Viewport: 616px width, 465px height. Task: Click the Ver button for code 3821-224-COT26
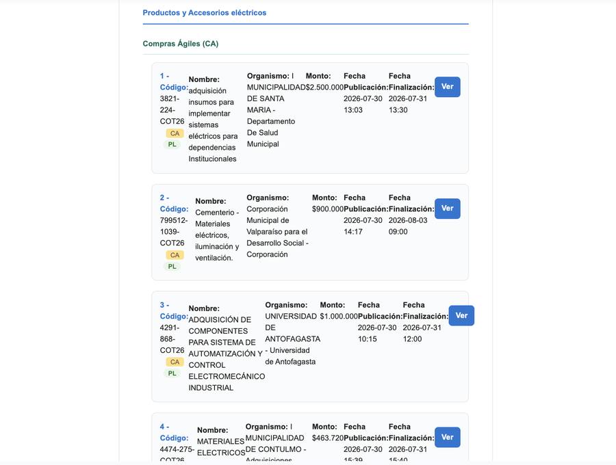click(x=447, y=87)
